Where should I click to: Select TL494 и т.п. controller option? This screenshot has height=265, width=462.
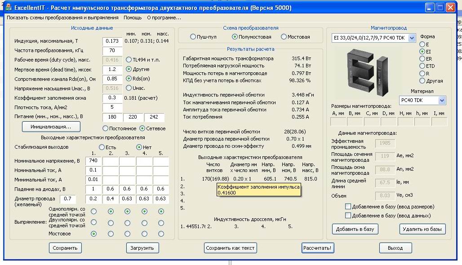(x=129, y=60)
